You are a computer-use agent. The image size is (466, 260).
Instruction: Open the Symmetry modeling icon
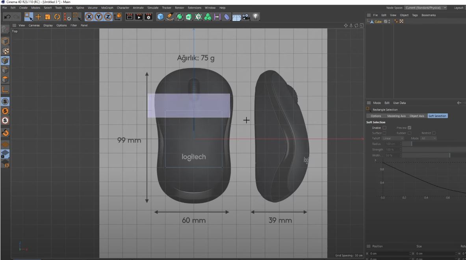pos(217,17)
